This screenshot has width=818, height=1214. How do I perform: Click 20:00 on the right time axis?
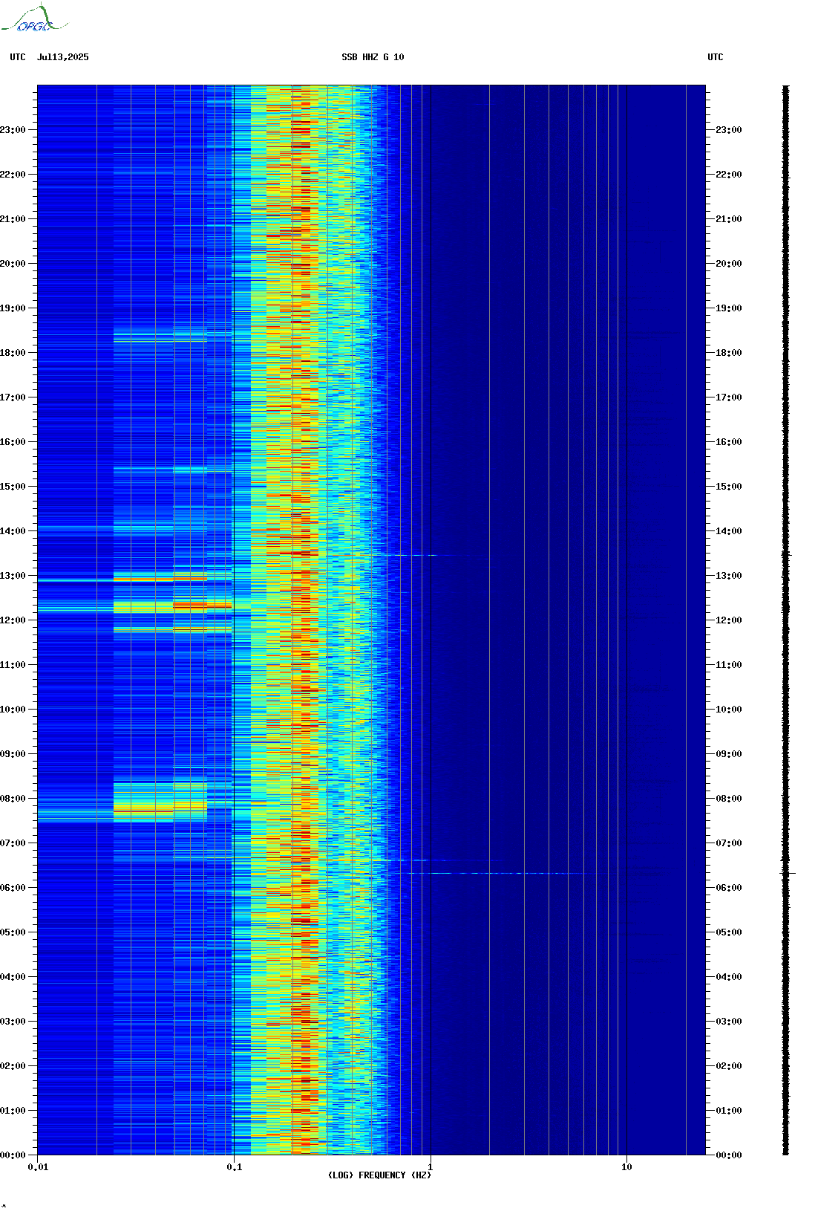coord(729,264)
